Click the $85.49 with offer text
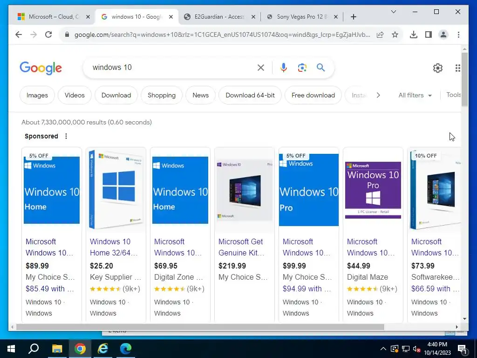477x358 pixels. point(50,289)
